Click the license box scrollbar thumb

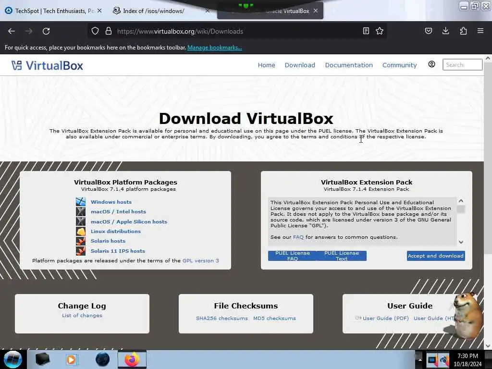coord(461,209)
